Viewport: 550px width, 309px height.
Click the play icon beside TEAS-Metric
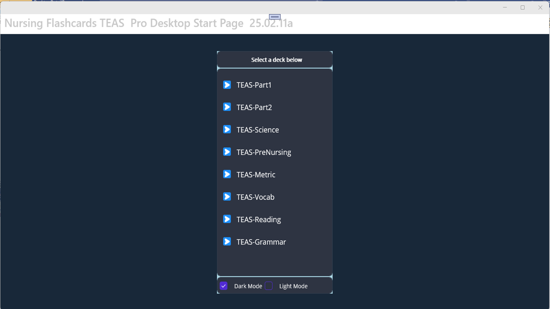(x=227, y=174)
